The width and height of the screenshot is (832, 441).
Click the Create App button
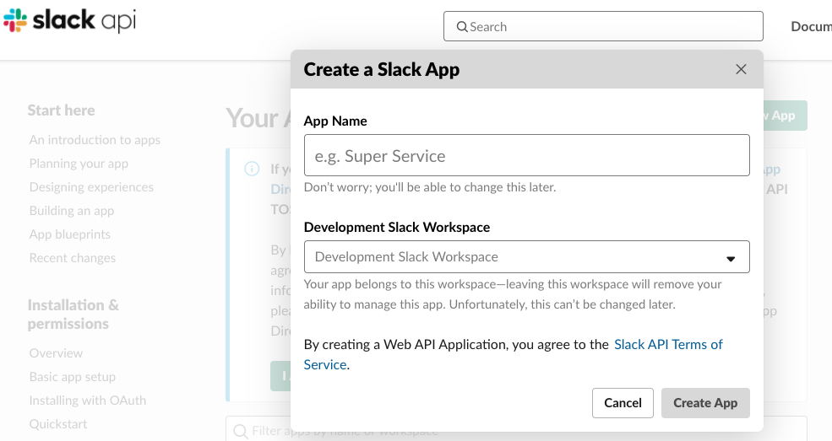point(705,403)
